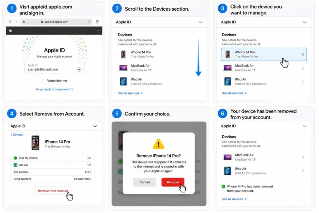
Task: Expand the Apple ID chevron in step 3
Action: [305, 22]
